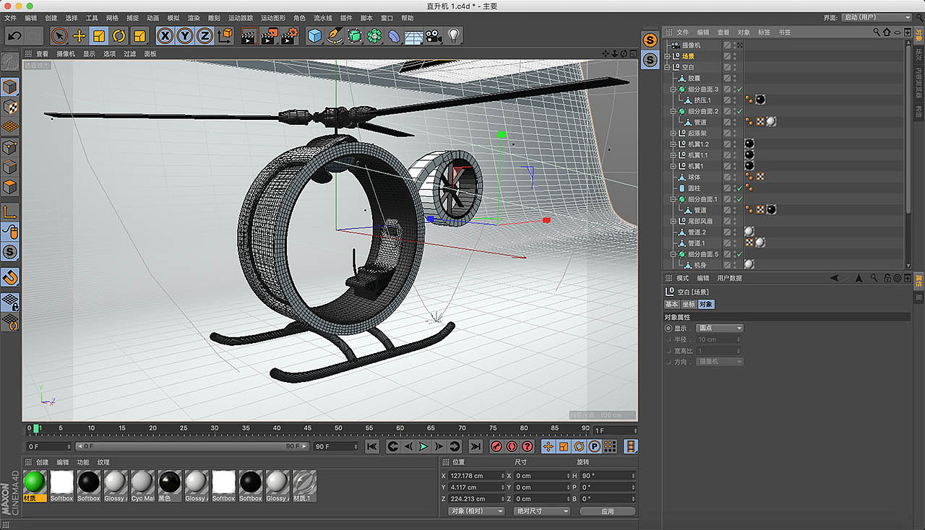Open Render Settings gear clapperboard
The width and height of the screenshot is (925, 530).
point(289,35)
